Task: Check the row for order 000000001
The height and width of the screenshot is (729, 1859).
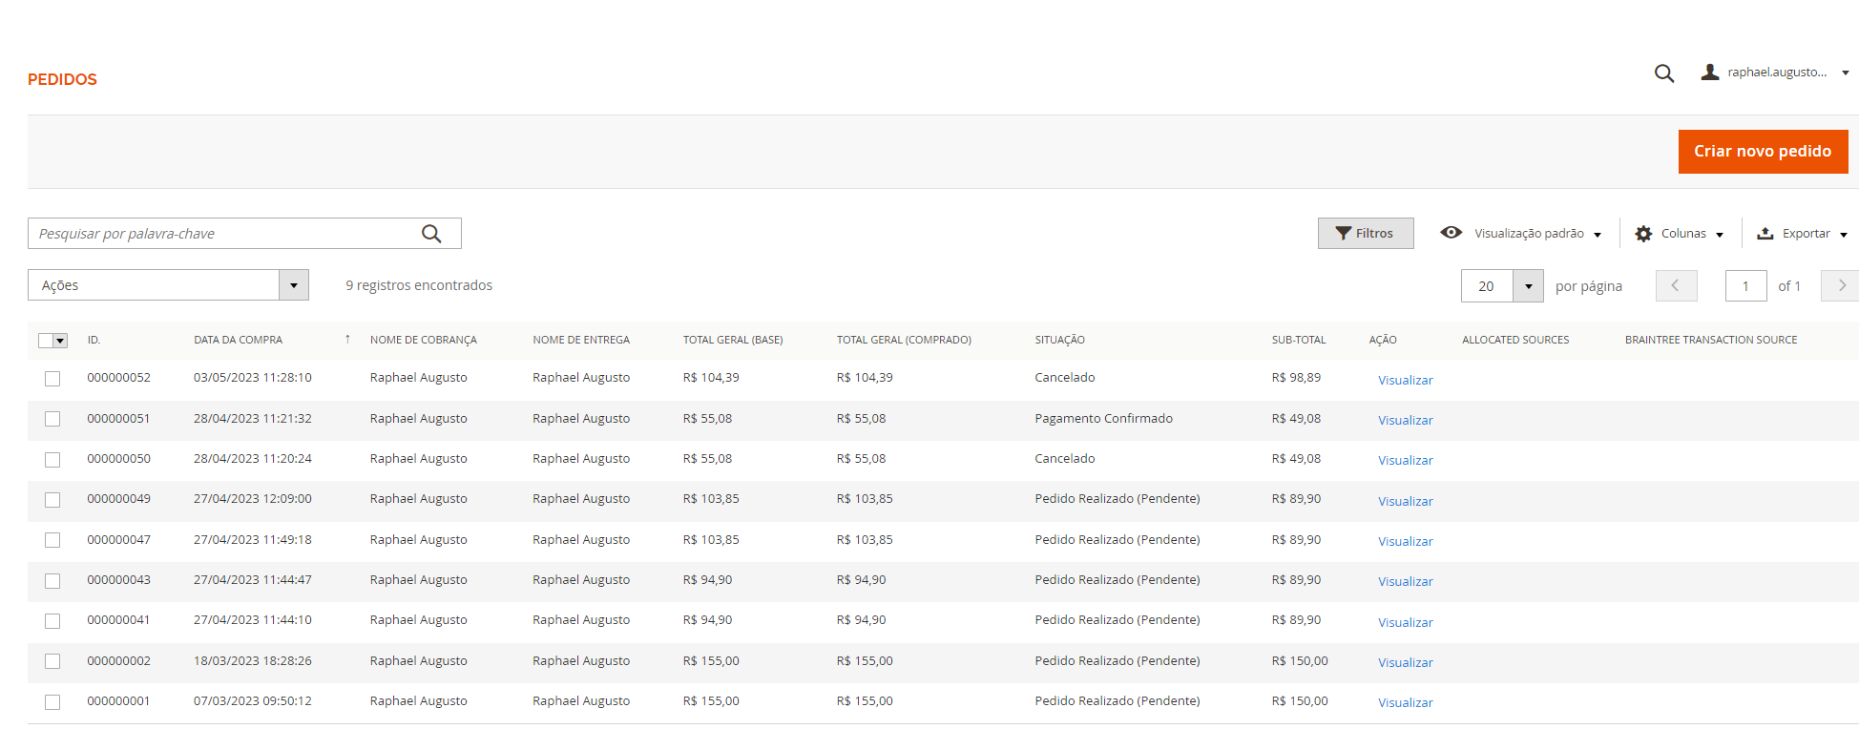Action: tap(52, 702)
